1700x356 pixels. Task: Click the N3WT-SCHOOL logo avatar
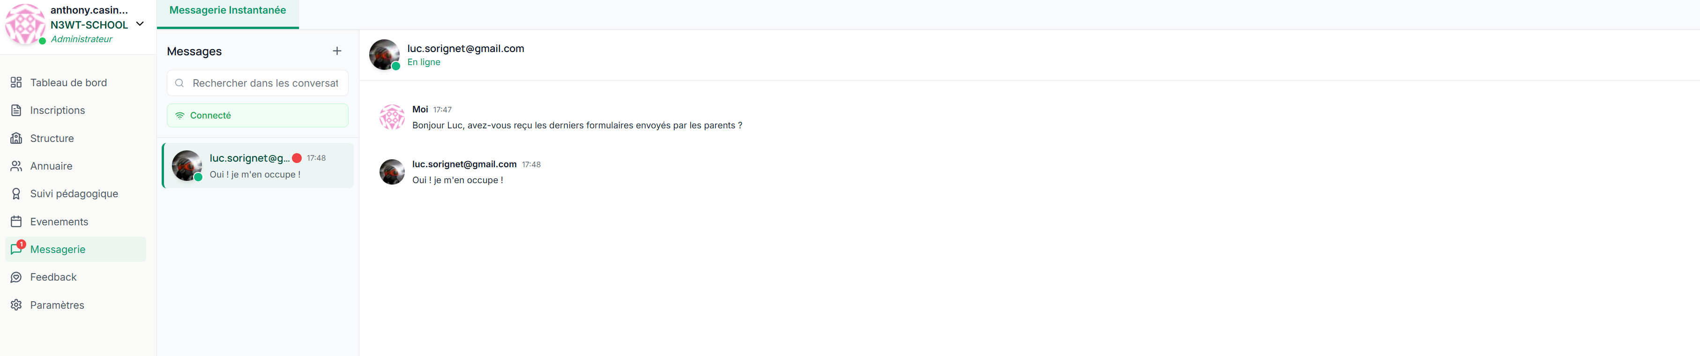click(25, 24)
